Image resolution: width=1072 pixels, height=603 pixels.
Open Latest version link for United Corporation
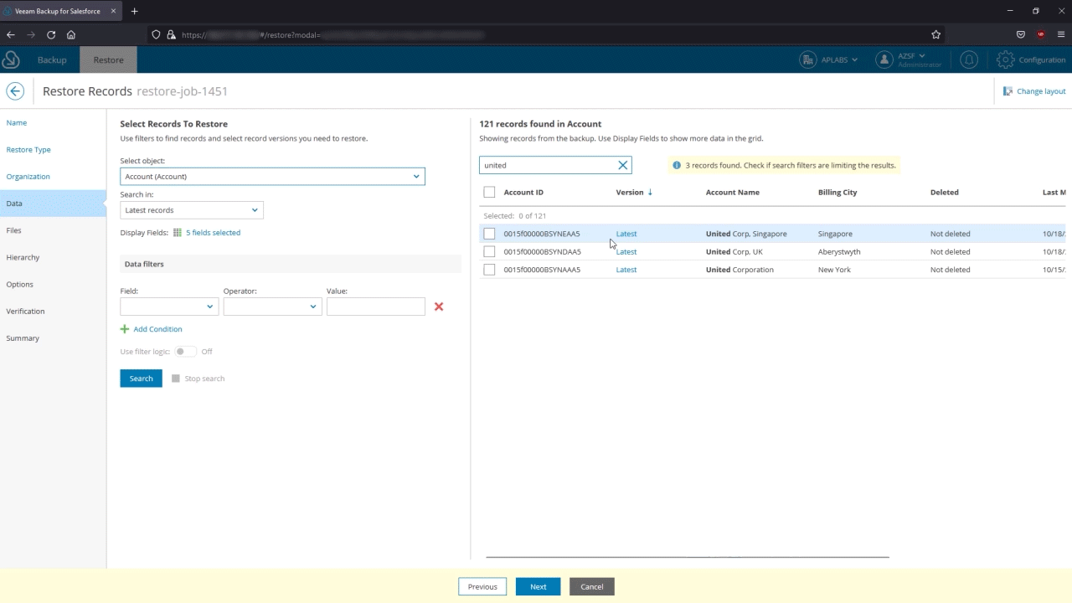[626, 270]
